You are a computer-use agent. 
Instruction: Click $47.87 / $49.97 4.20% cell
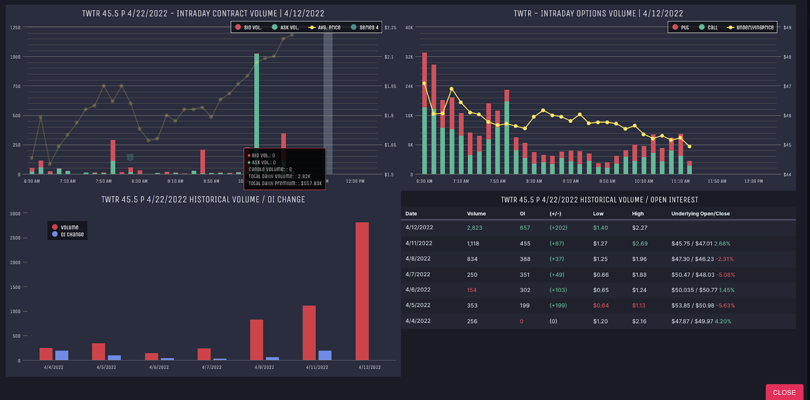(701, 322)
